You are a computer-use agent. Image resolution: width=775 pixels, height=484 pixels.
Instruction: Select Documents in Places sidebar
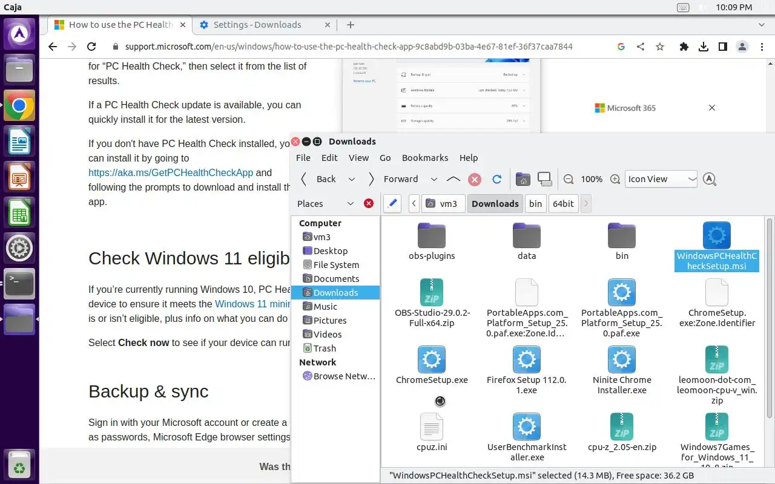(335, 278)
